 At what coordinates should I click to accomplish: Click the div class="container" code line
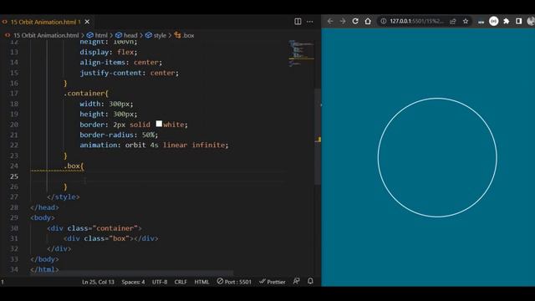(x=94, y=228)
